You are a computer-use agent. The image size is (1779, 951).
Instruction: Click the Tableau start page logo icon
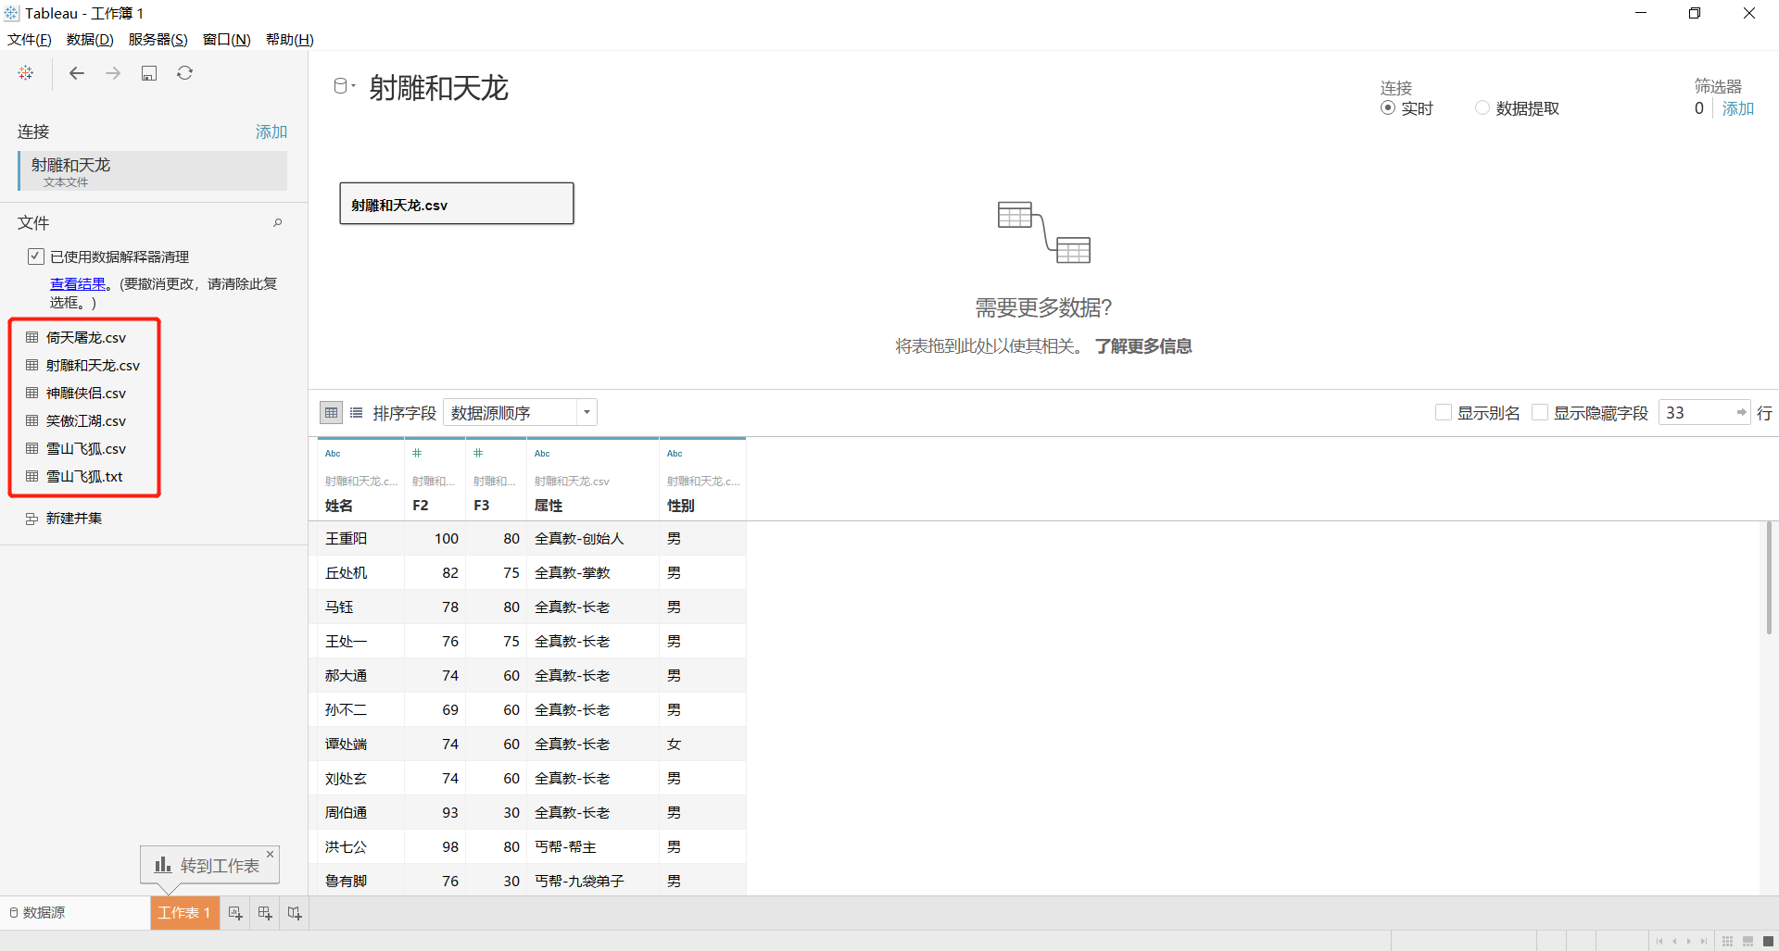[x=26, y=73]
